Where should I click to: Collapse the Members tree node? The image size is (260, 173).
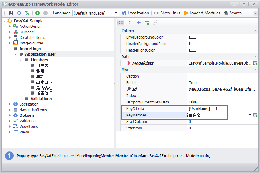pyautogui.click(x=21, y=60)
